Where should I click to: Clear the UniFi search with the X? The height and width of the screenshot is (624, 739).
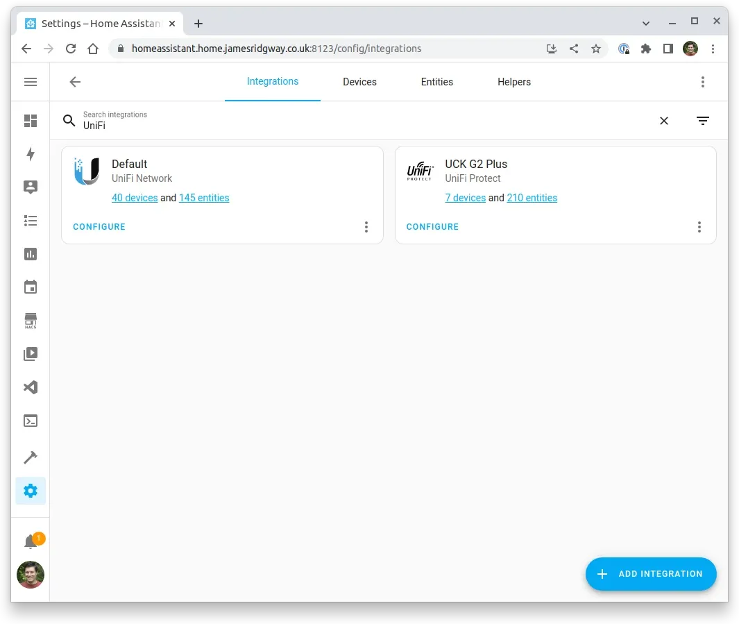[663, 120]
